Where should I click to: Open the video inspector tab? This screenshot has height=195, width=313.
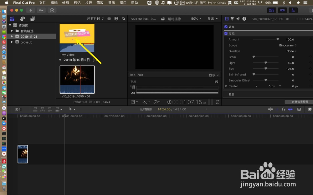click(x=227, y=19)
